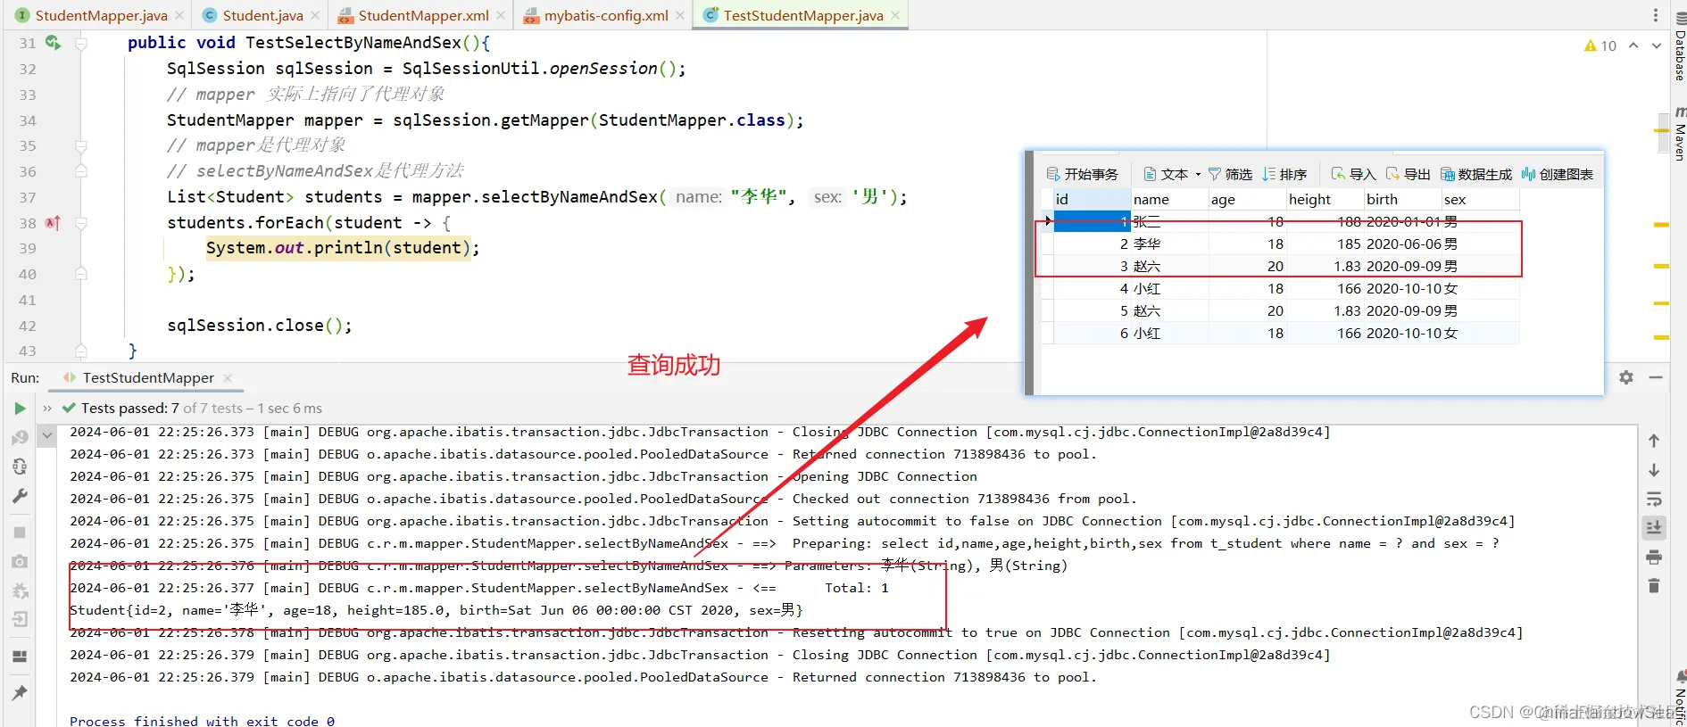Click the run test gutter icon on line 31
This screenshot has width=1687, height=727.
(53, 43)
